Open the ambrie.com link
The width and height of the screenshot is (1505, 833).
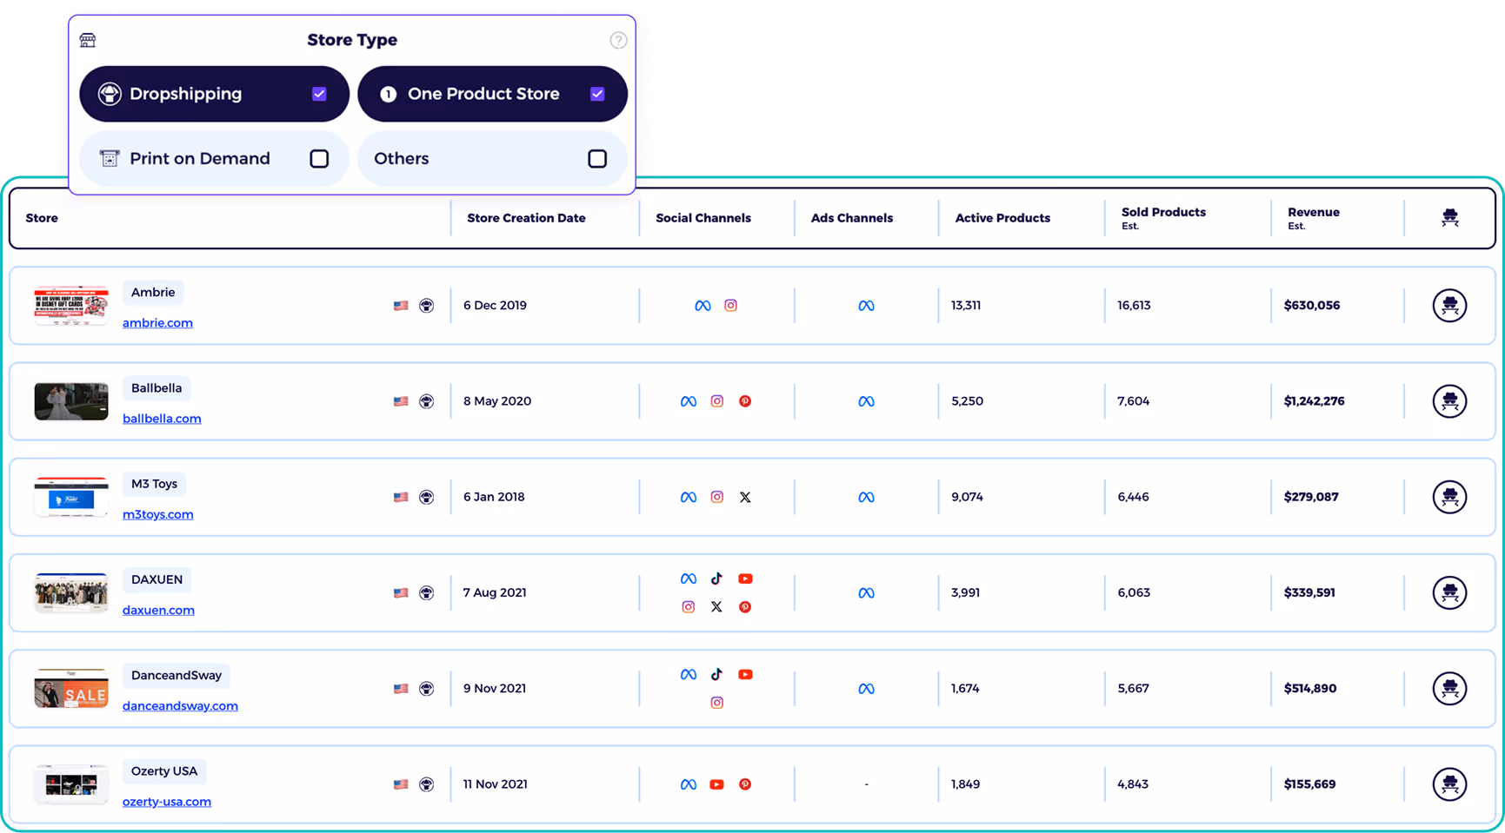157,322
